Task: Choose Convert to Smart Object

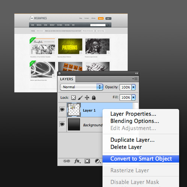Action: [141, 159]
